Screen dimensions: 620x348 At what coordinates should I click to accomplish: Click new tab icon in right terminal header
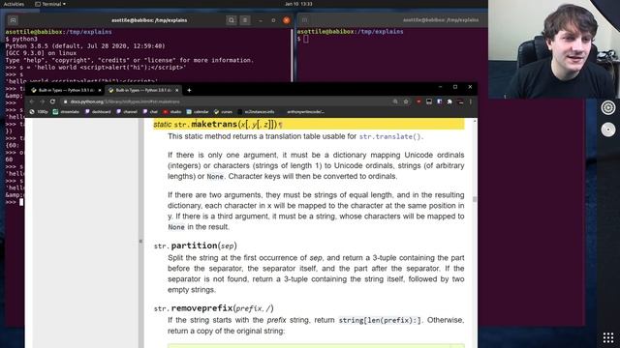[304, 19]
